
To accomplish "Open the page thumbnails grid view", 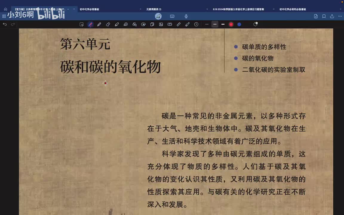I will pos(4,16).
